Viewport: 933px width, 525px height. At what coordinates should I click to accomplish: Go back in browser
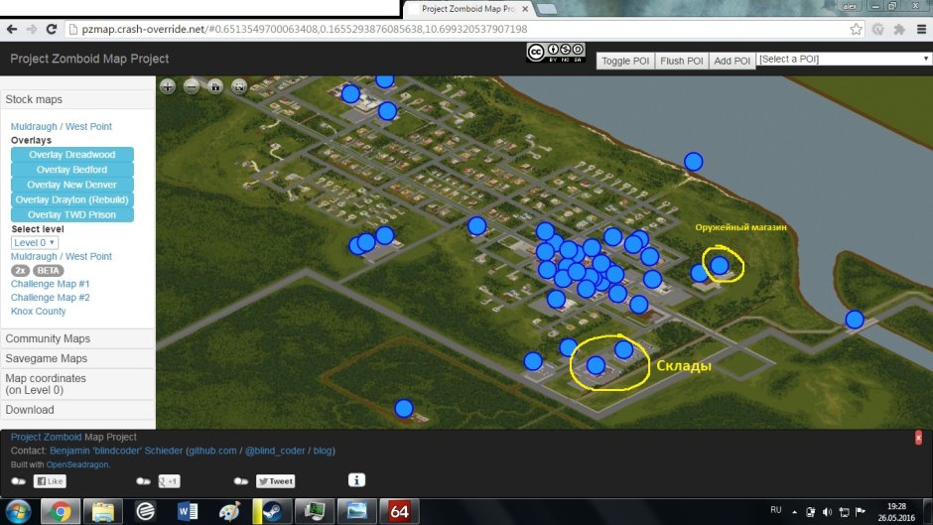click(x=12, y=29)
